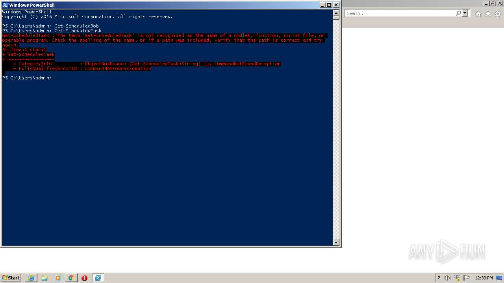504x283 pixels.
Task: Open the PowerShell window system menu icon
Action: [x=5, y=5]
